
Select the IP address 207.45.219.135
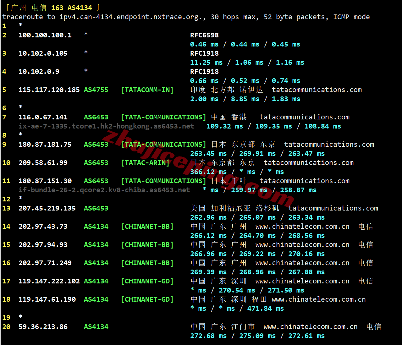(47, 208)
